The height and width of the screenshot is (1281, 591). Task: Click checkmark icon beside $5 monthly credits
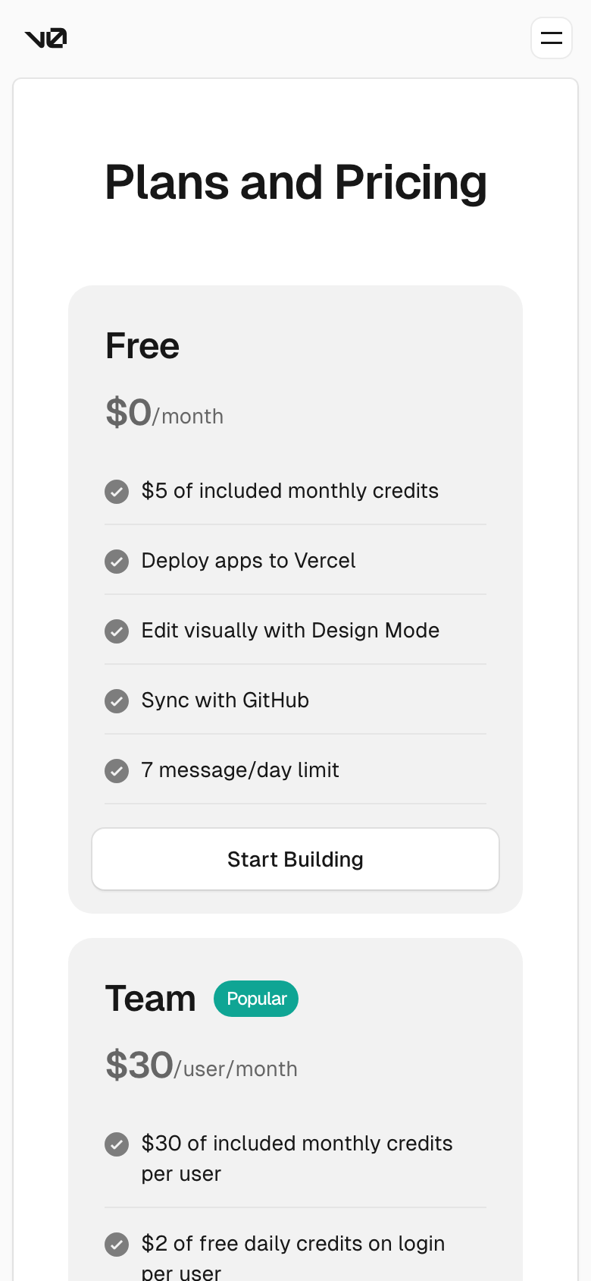pyautogui.click(x=117, y=492)
